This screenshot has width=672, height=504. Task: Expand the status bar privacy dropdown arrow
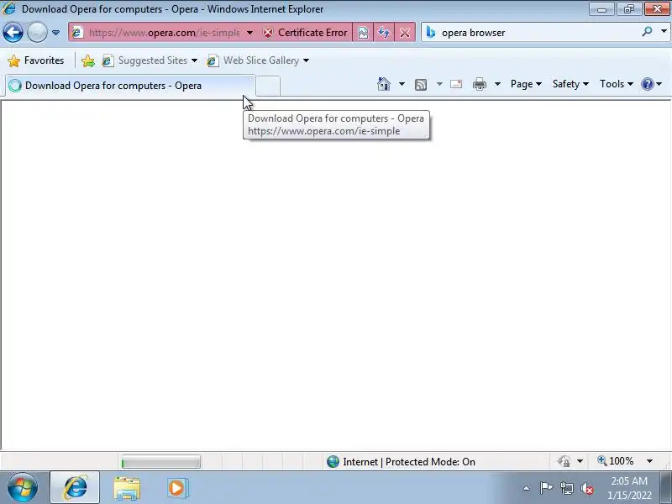[x=580, y=461]
